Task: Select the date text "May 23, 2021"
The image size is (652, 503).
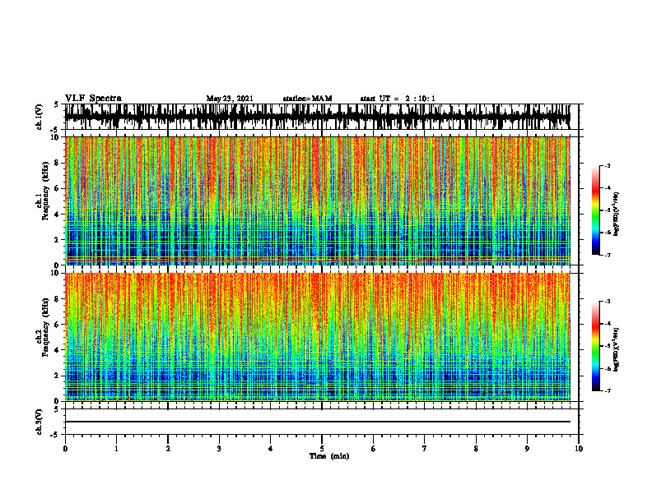Action: pos(230,99)
